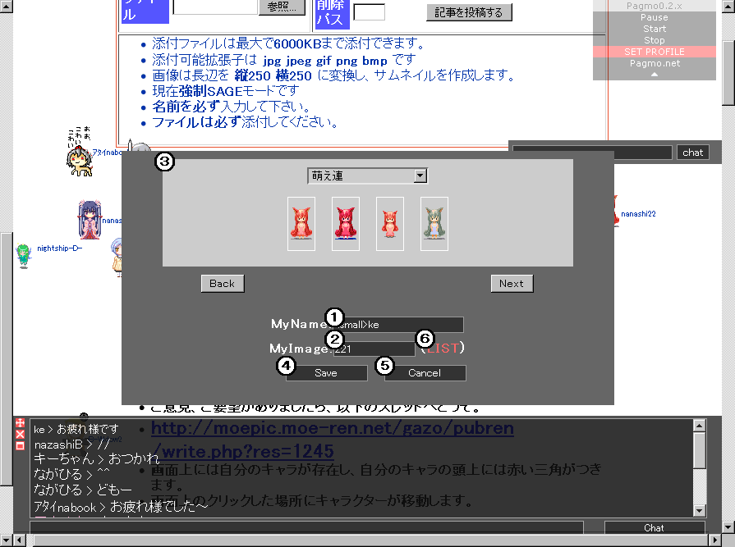Save the profile settings
Image resolution: width=735 pixels, height=547 pixels.
click(x=326, y=373)
